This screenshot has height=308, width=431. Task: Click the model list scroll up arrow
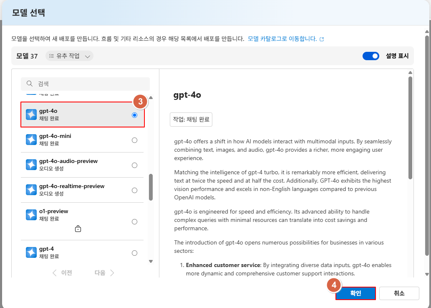(x=151, y=98)
